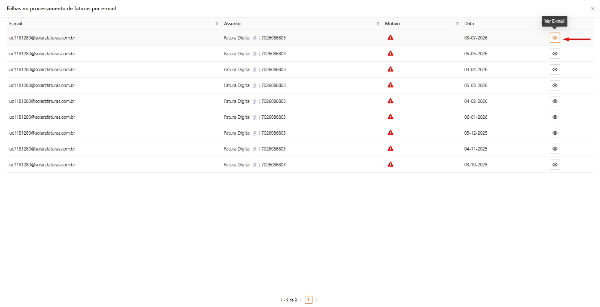Screen dimensions: 600x307
Task: Click red warning triangle for 05-12-2025
Action: (390, 132)
